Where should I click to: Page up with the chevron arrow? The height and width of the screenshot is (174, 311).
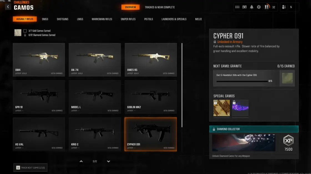pos(81,161)
